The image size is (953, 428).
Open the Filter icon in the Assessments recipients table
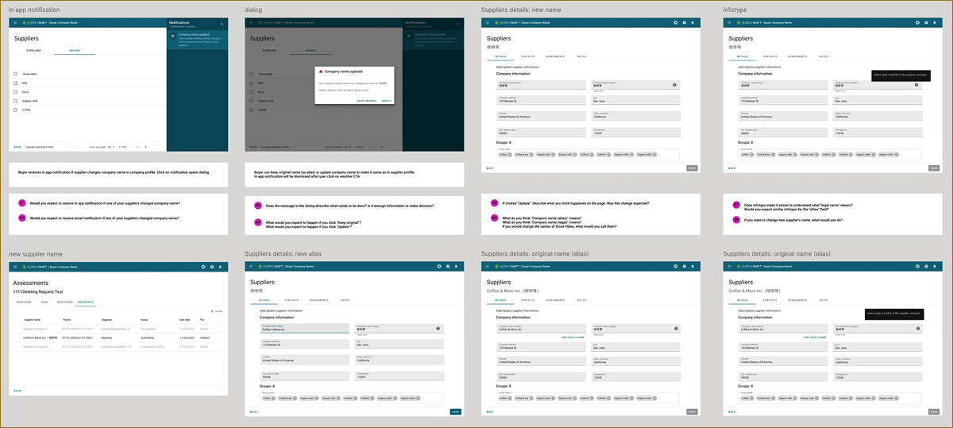click(x=212, y=310)
